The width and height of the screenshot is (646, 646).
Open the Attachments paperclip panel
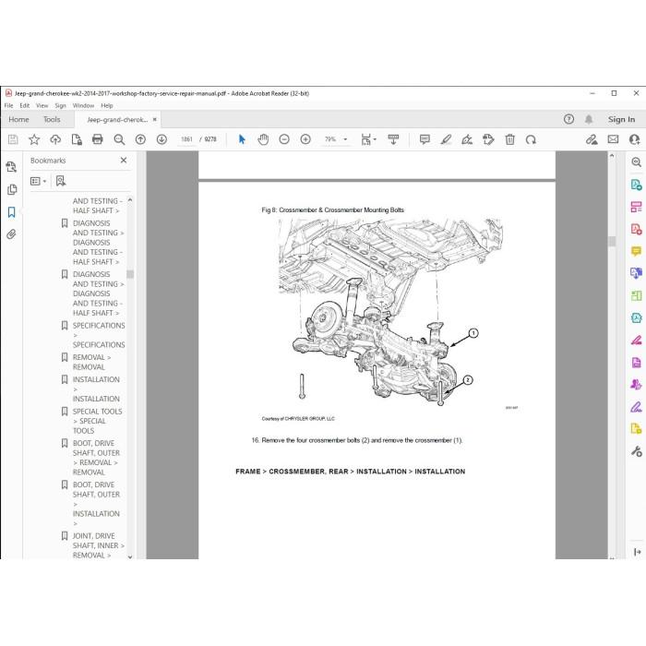(11, 234)
